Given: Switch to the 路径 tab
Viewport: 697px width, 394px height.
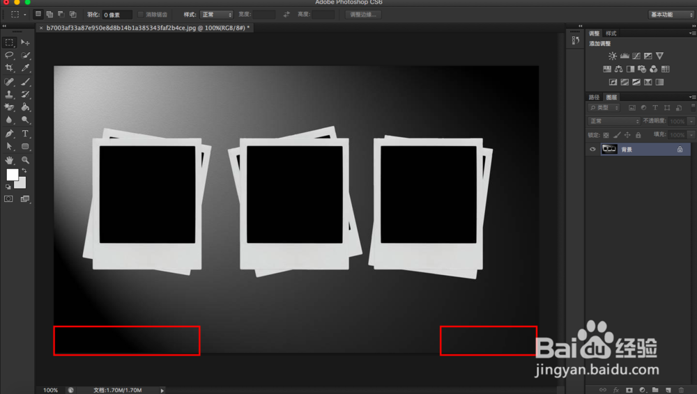Looking at the screenshot, I should pos(595,97).
